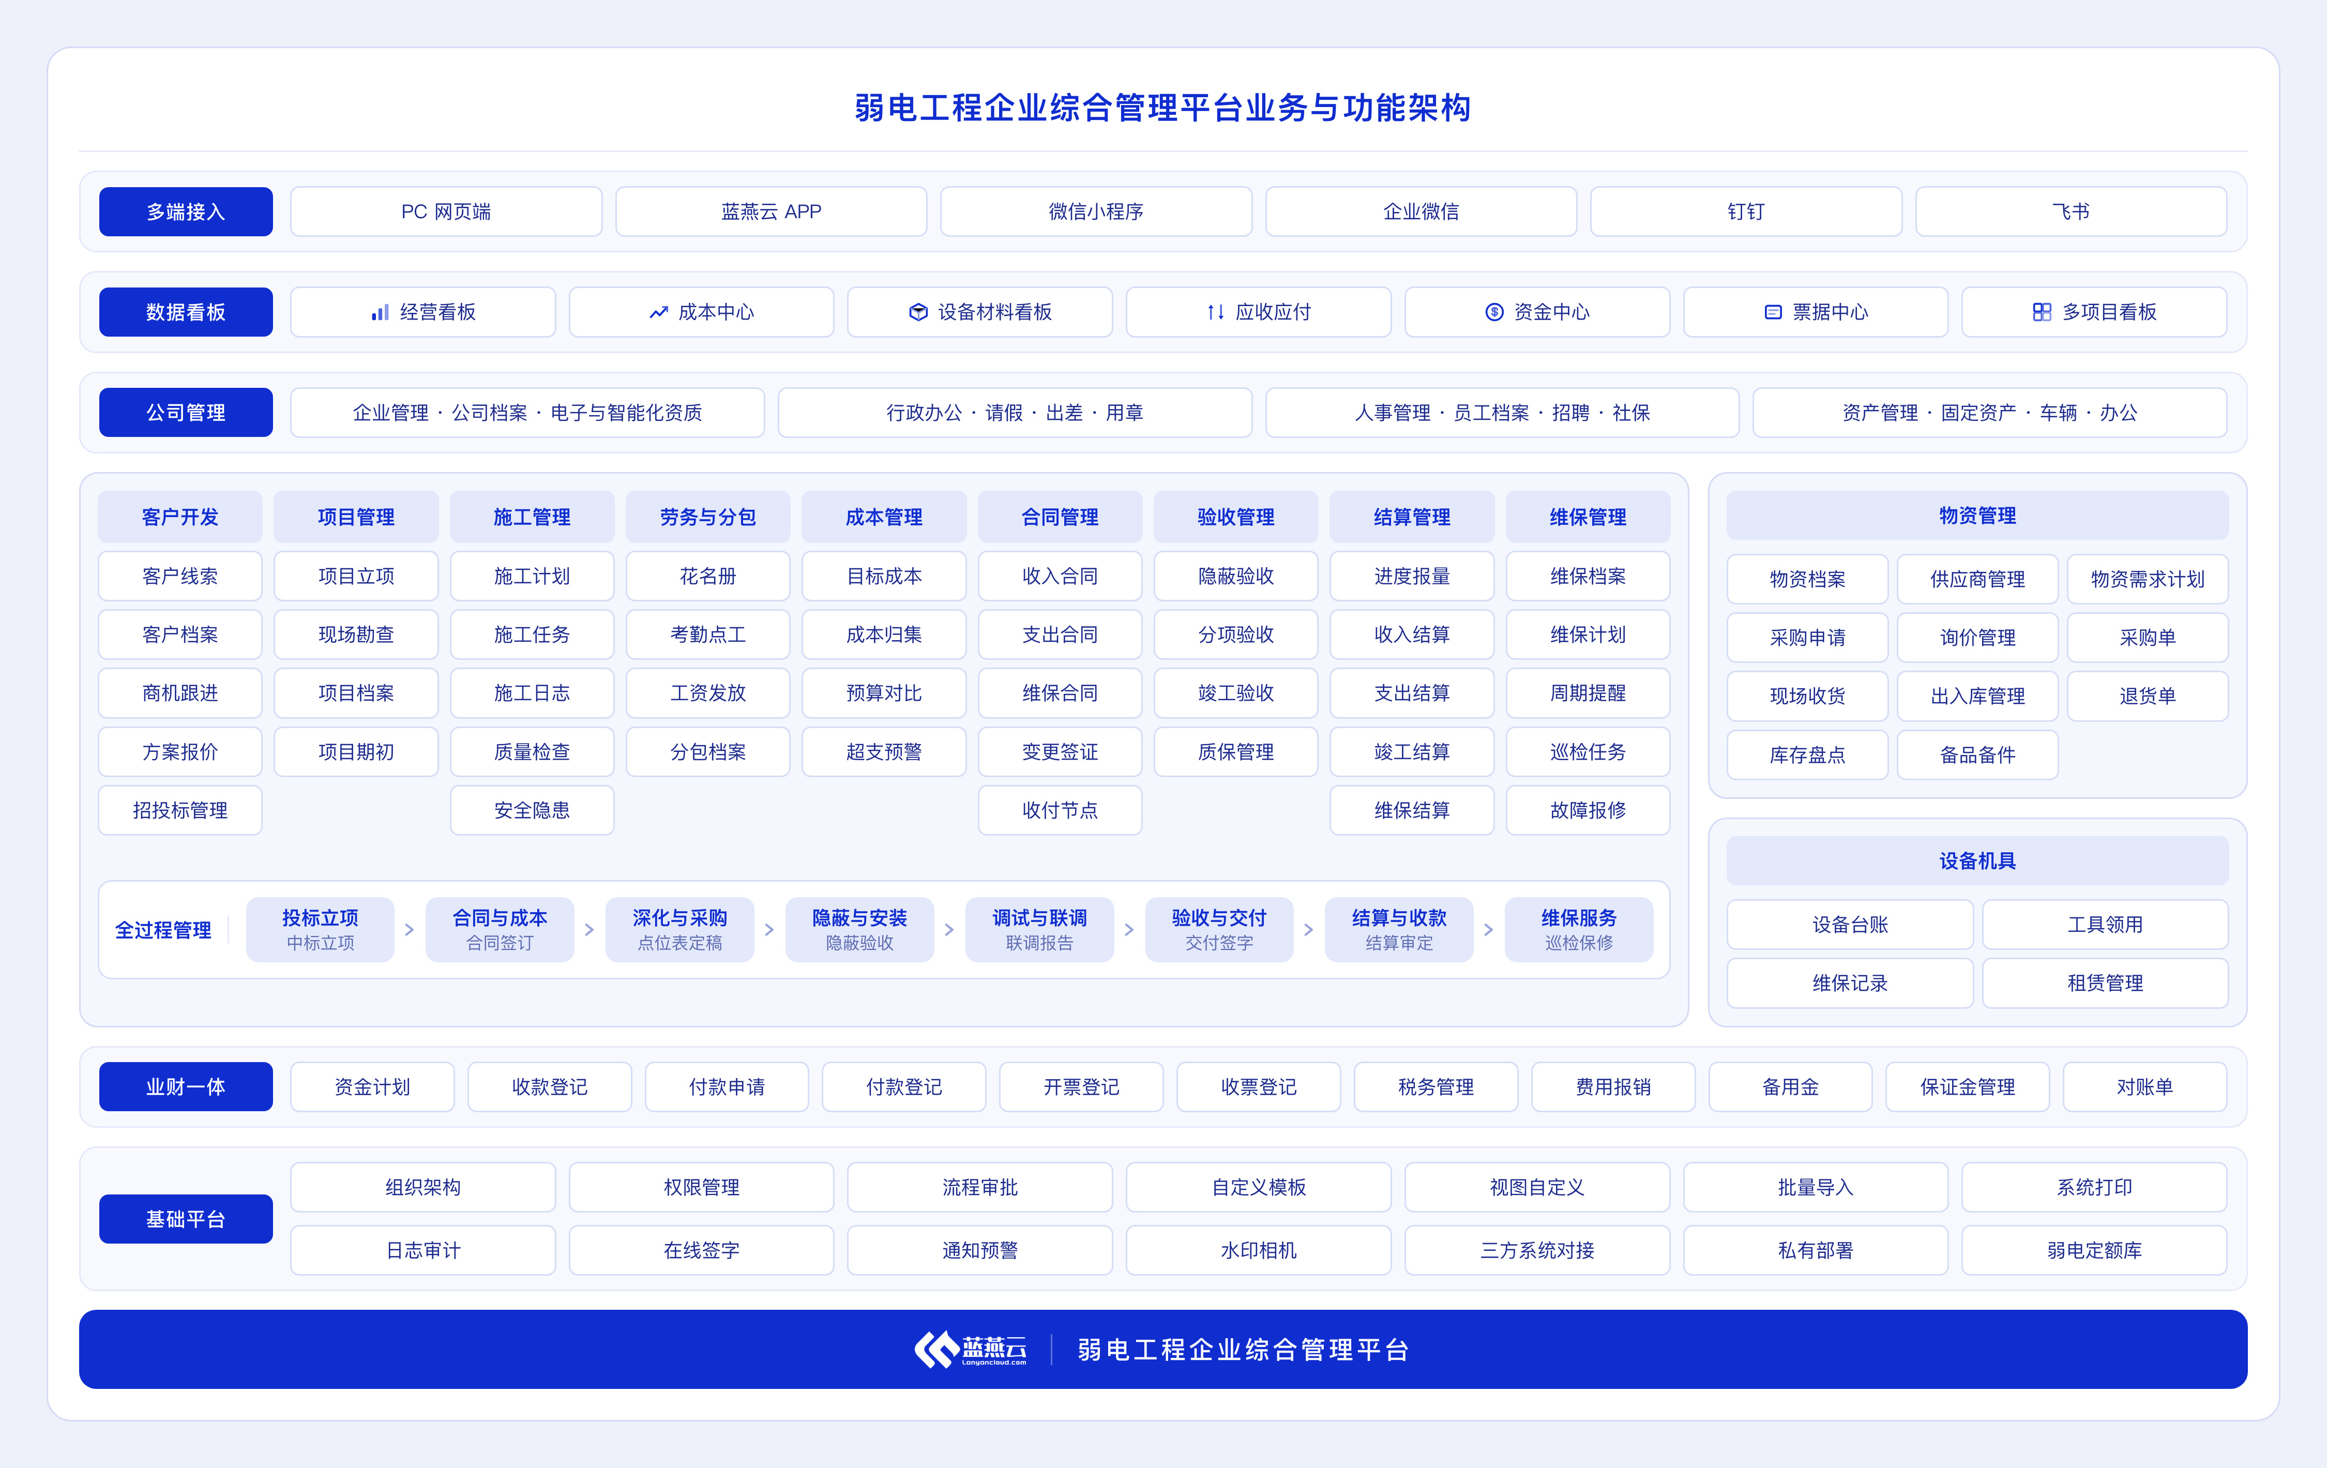Click the 库存盘点 box

(1807, 755)
